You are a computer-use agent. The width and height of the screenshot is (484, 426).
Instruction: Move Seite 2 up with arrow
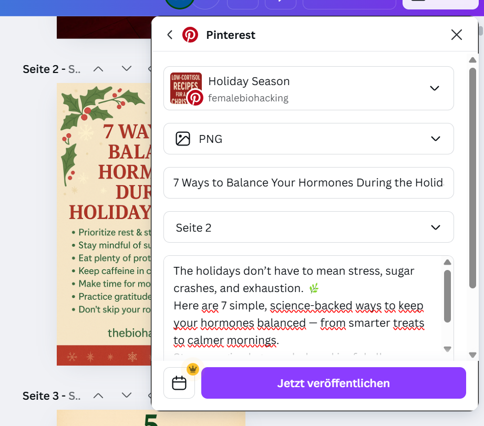pos(98,69)
